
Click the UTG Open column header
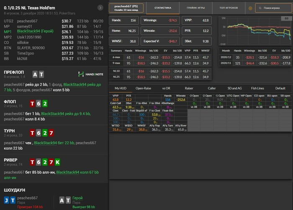(233, 96)
